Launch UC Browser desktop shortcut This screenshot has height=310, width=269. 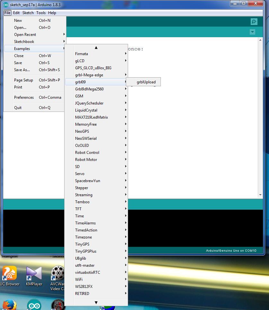tap(10, 276)
